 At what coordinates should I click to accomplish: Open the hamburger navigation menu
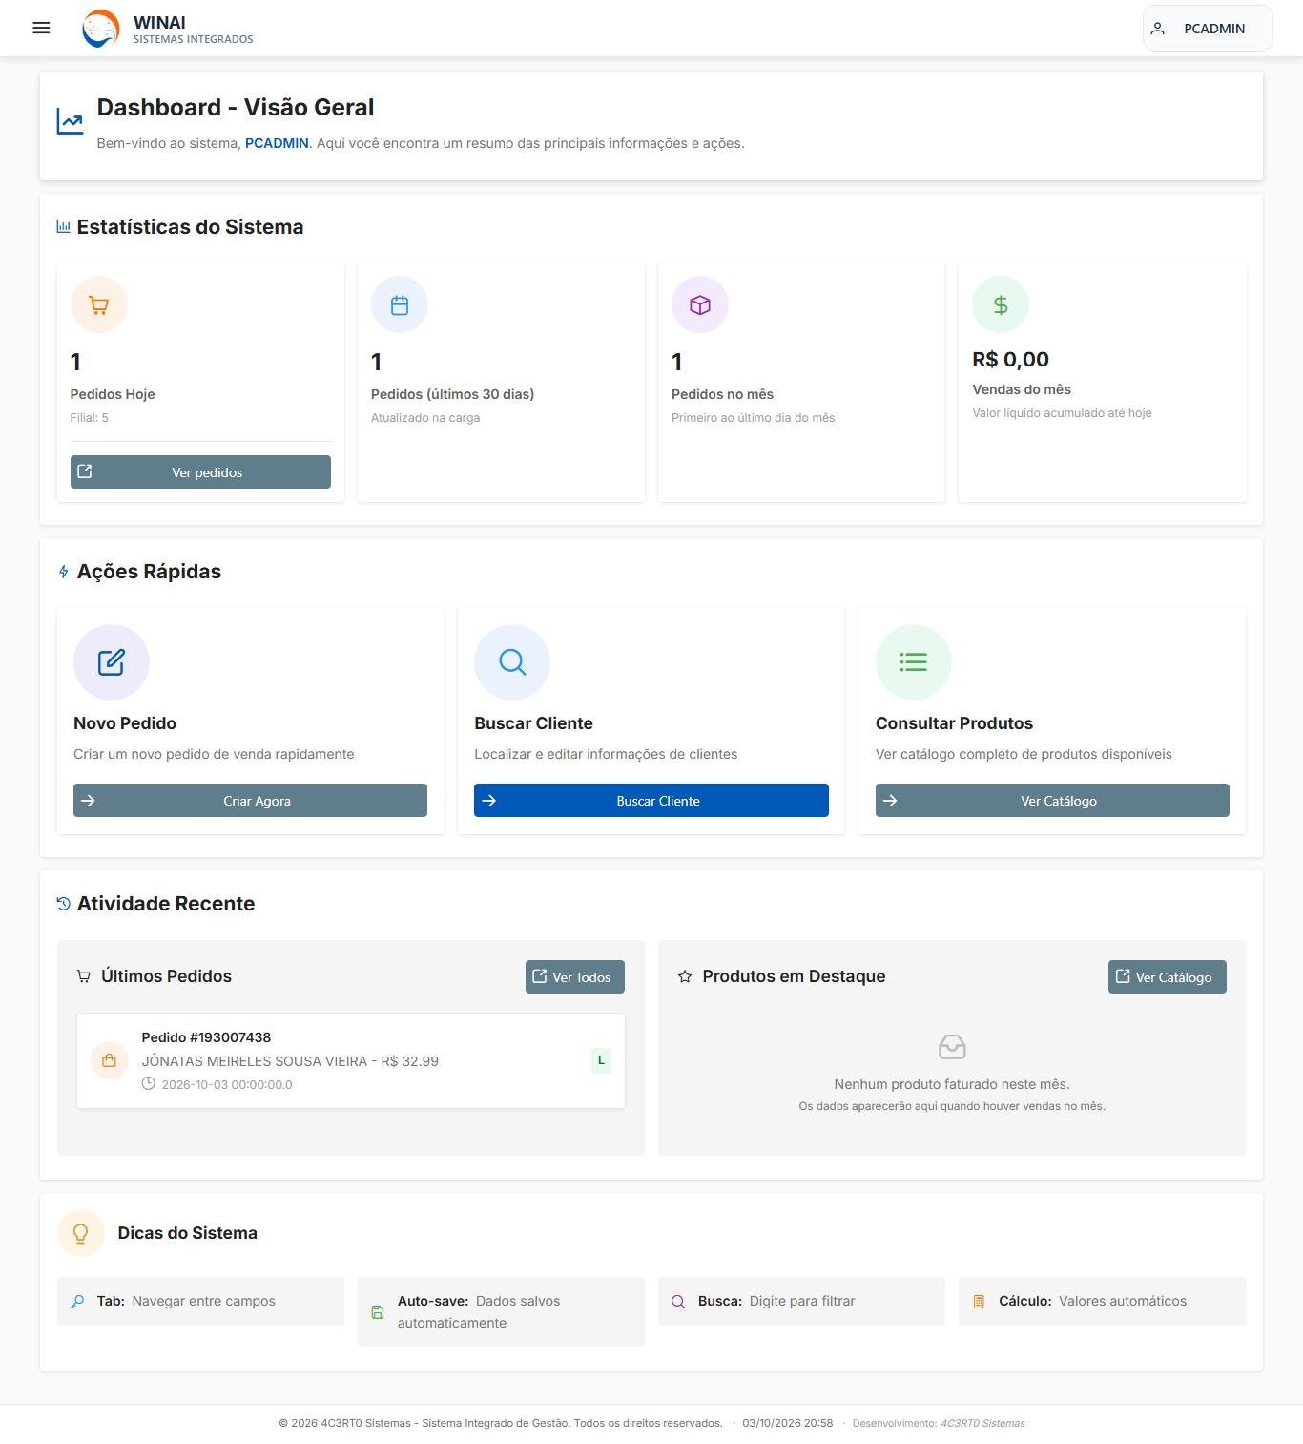click(x=41, y=28)
